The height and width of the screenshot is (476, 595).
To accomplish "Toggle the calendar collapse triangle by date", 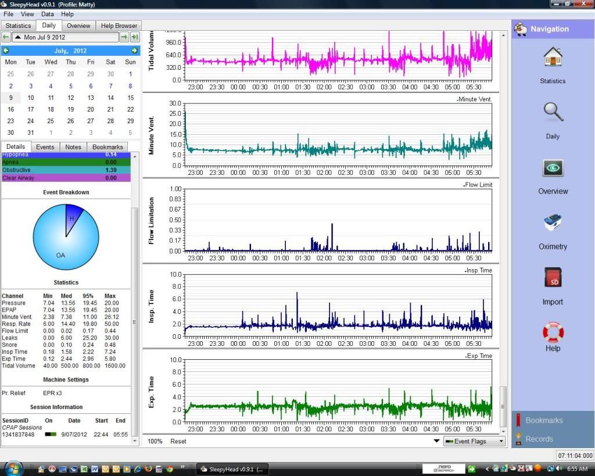I will click(18, 37).
